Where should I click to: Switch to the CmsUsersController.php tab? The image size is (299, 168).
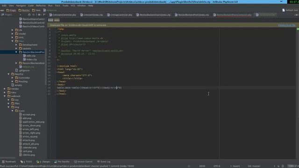(63, 15)
